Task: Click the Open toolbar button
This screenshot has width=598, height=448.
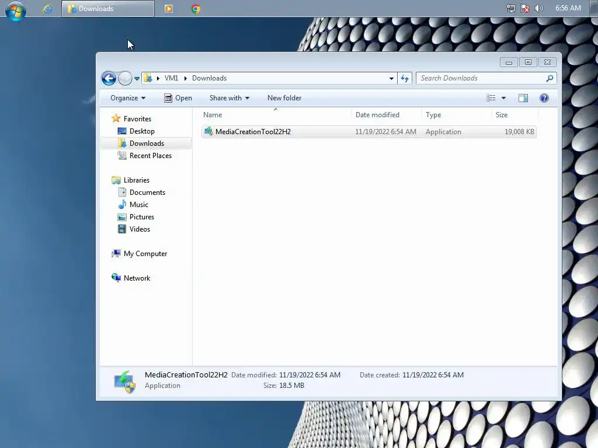Action: tap(178, 98)
